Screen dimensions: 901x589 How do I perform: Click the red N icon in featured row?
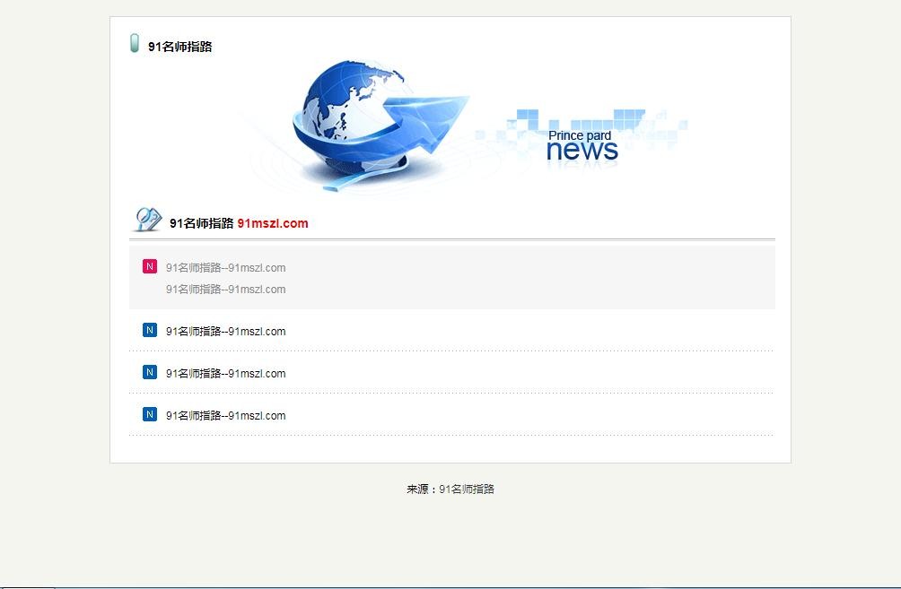149,266
